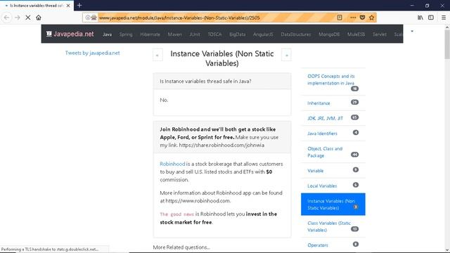Open Object, Class and Package topic
The height and width of the screenshot is (253, 450).
(x=325, y=152)
